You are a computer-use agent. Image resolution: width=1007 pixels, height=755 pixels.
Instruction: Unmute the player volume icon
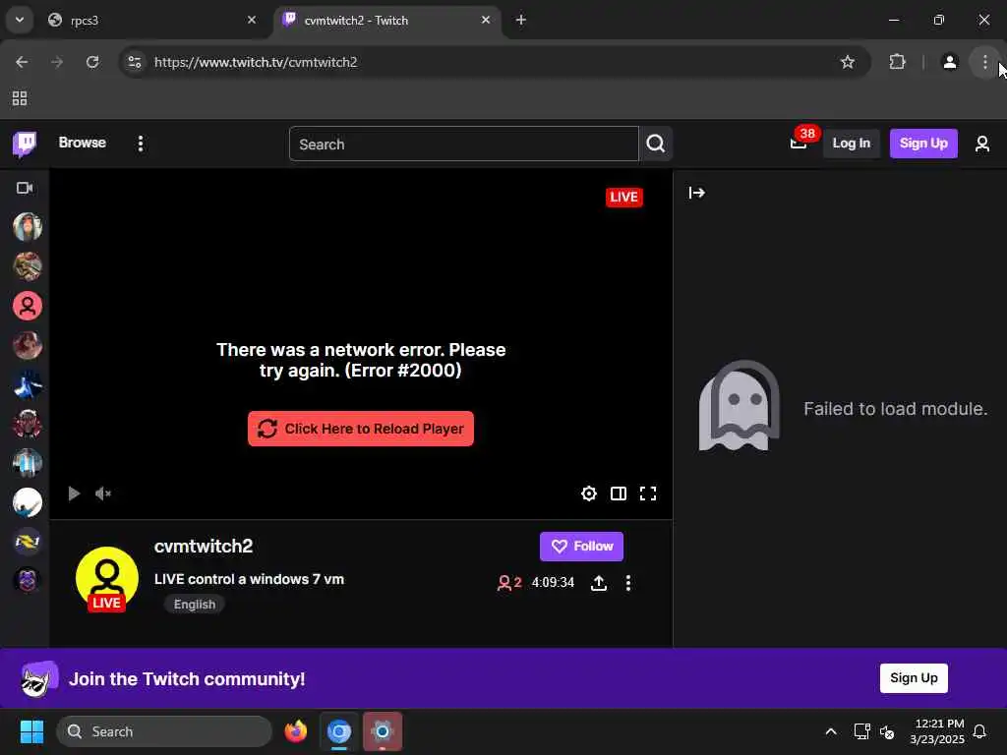(x=102, y=494)
